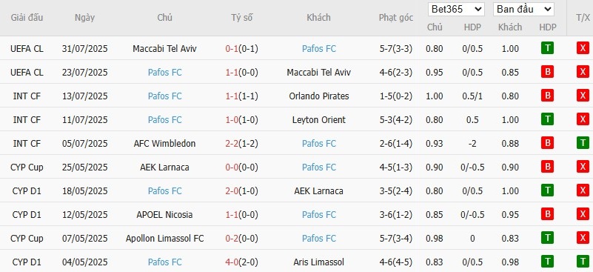Click the 0-1 score of Maccabi Tel Aviv match
593x272 pixels.
click(232, 49)
